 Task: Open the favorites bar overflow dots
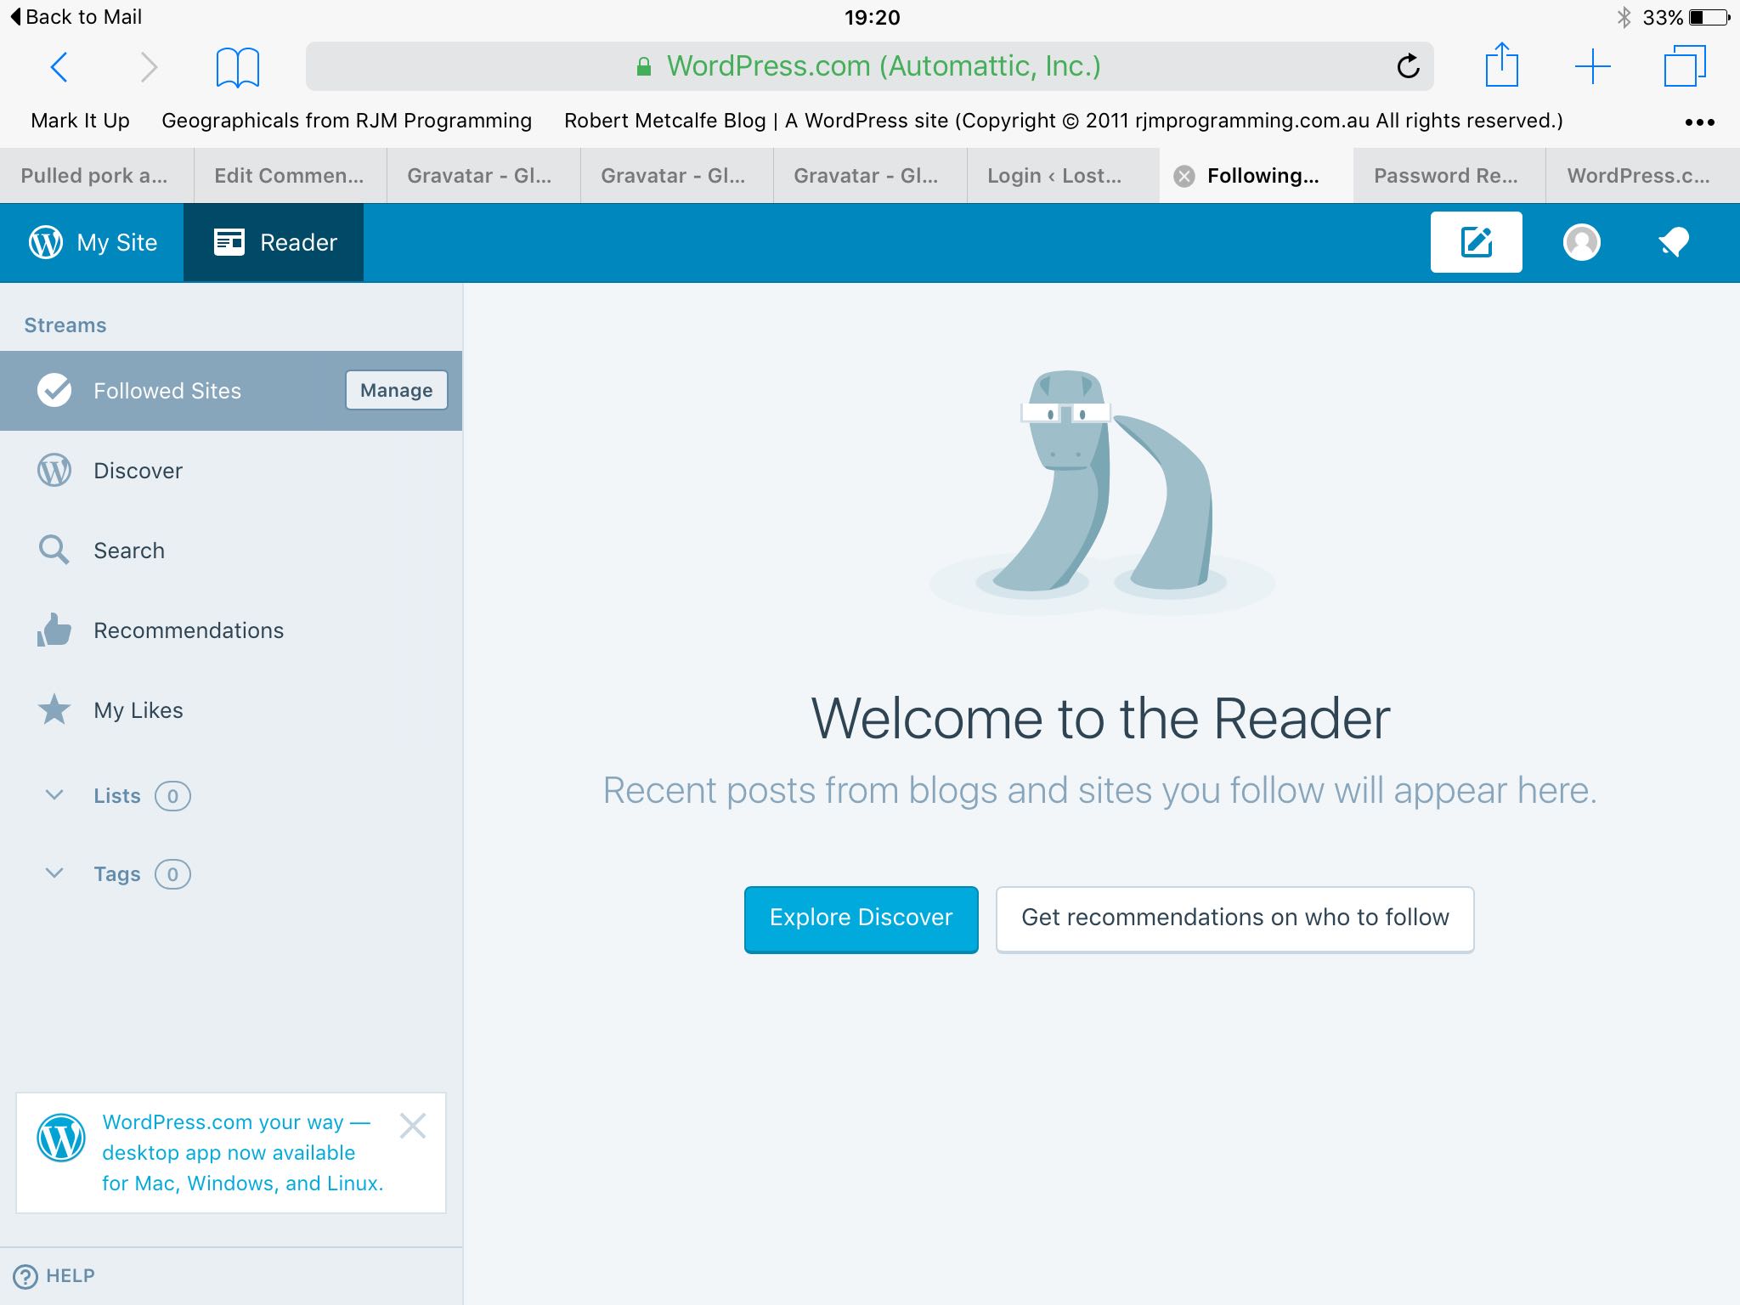tap(1699, 122)
